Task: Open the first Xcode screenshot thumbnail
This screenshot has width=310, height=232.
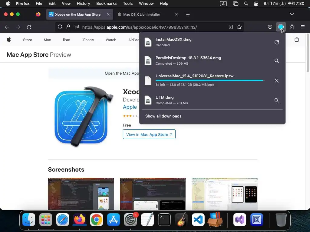Action: (x=81, y=194)
